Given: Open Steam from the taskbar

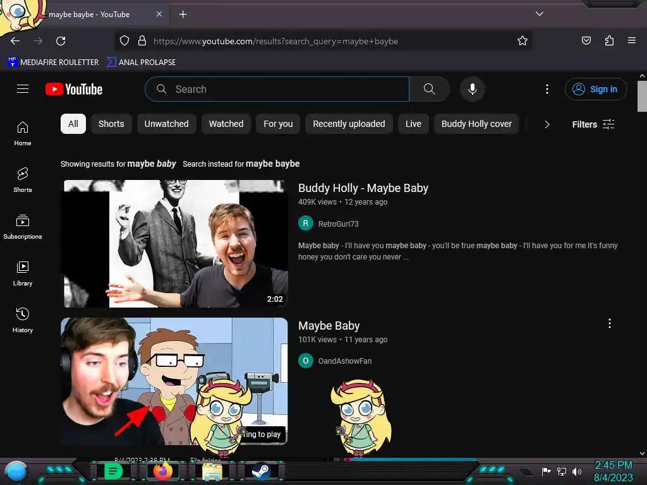Looking at the screenshot, I should coord(261,471).
